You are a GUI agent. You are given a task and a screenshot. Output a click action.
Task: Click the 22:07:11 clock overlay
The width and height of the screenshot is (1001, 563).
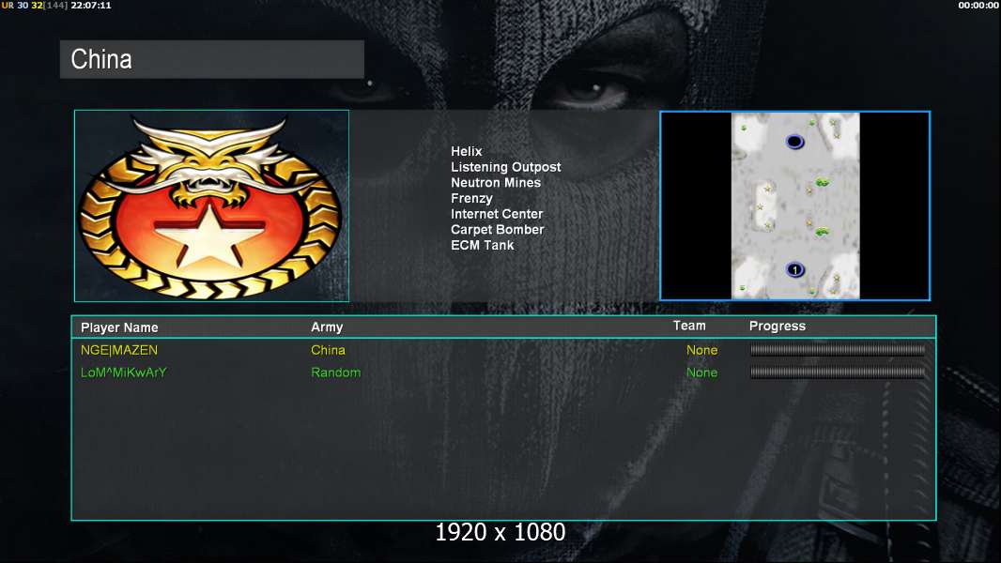91,5
